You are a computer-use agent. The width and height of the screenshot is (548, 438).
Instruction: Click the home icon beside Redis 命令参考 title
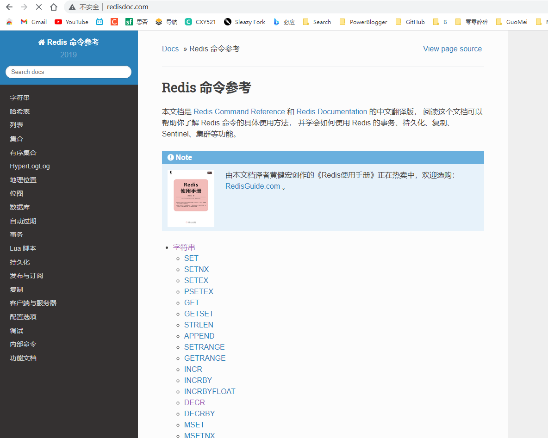[42, 42]
